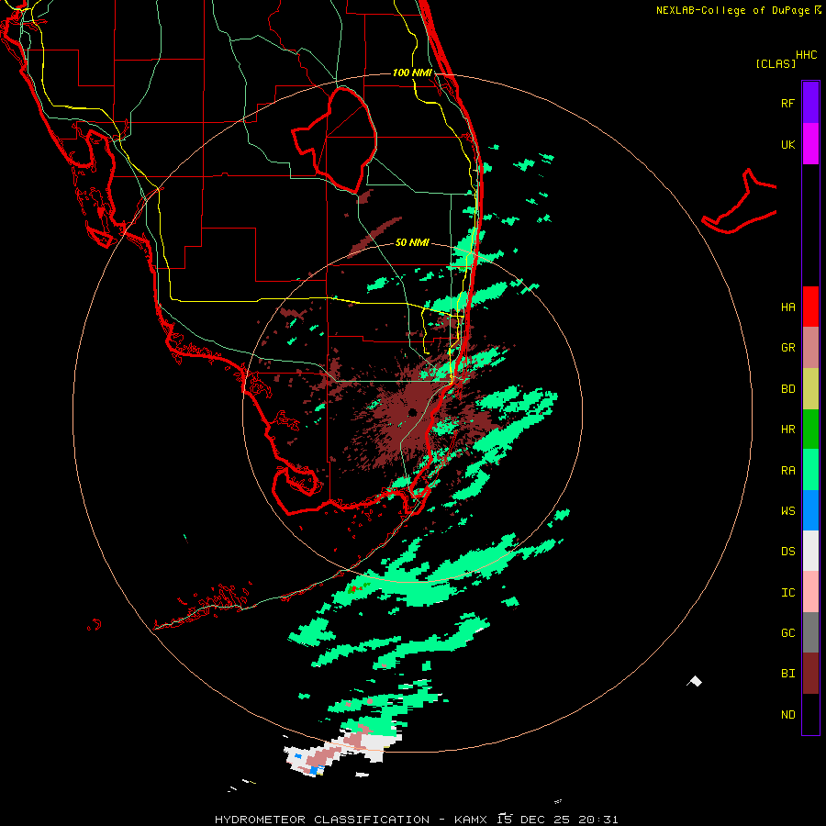
Task: Click the HHC product label
Action: click(806, 55)
